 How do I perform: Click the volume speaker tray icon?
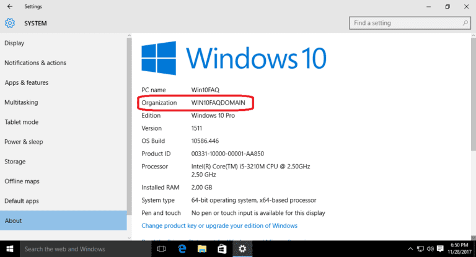click(430, 249)
